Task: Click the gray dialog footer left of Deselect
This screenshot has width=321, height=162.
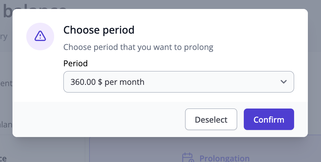Action: (96, 119)
